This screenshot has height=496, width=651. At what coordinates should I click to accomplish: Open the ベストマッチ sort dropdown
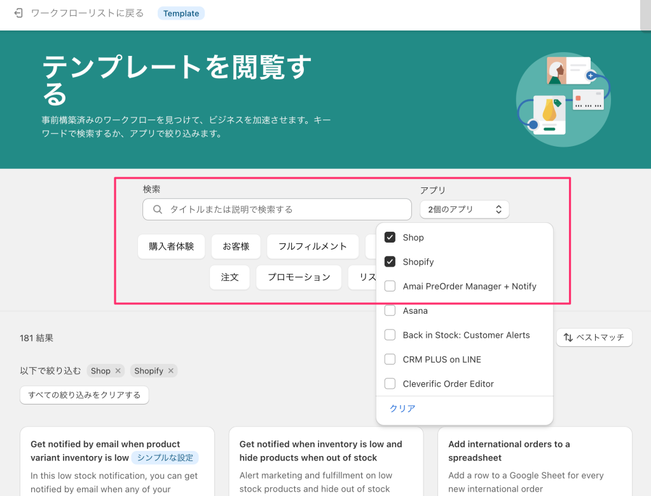point(594,338)
